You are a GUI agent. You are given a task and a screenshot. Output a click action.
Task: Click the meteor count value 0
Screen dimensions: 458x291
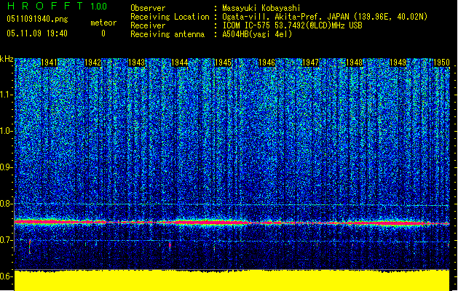click(103, 33)
